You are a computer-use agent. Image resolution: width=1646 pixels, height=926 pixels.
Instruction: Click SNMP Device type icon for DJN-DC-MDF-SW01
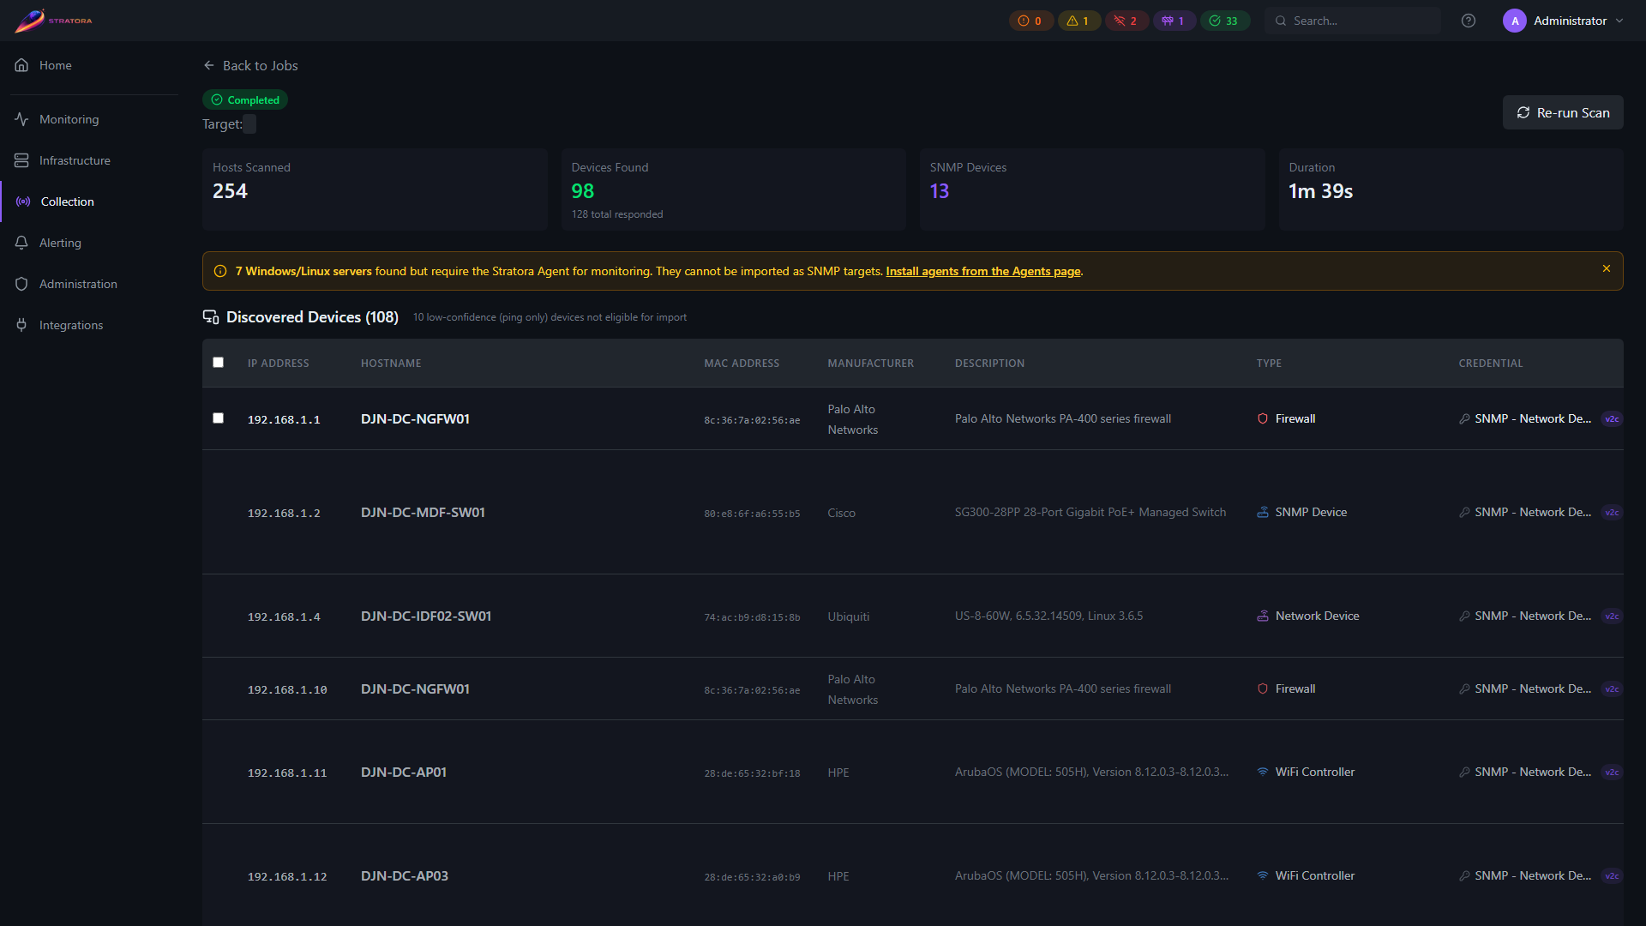pyautogui.click(x=1262, y=512)
